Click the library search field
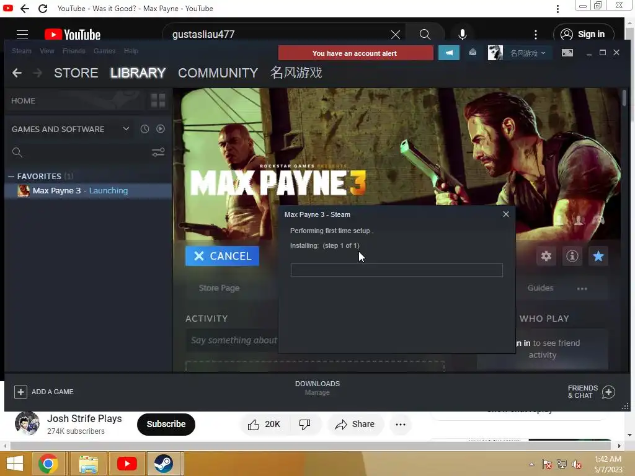This screenshot has width=635, height=476. (79, 152)
